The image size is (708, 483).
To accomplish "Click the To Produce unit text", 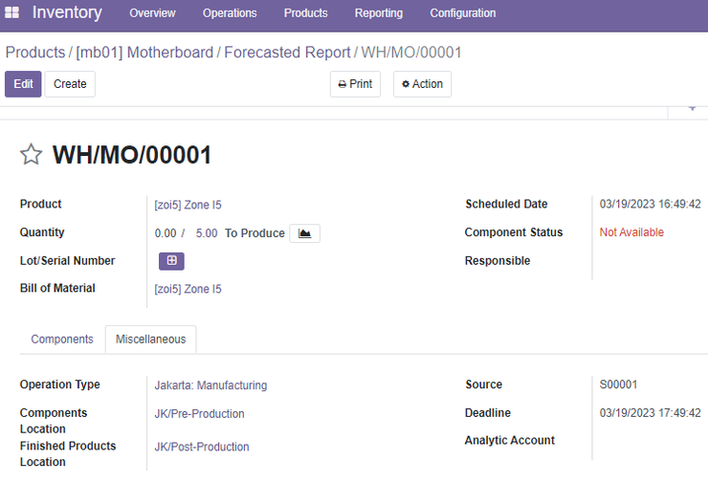I will tap(254, 233).
